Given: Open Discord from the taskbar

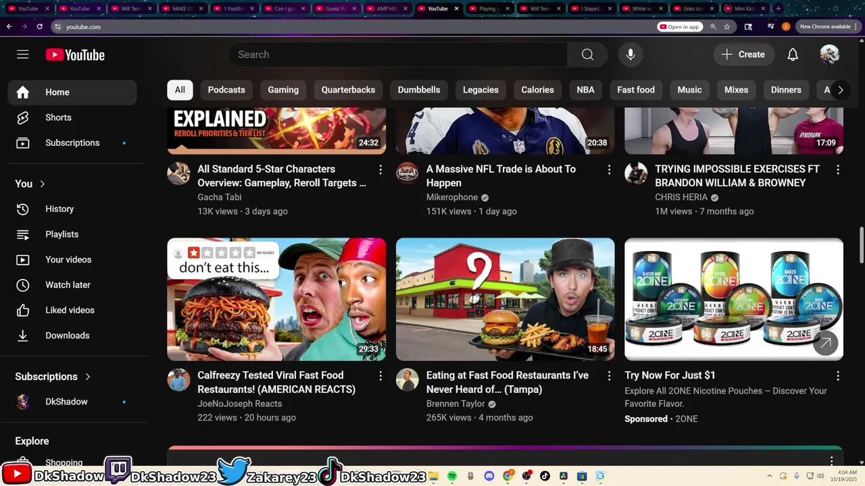Looking at the screenshot, I should pyautogui.click(x=489, y=476).
